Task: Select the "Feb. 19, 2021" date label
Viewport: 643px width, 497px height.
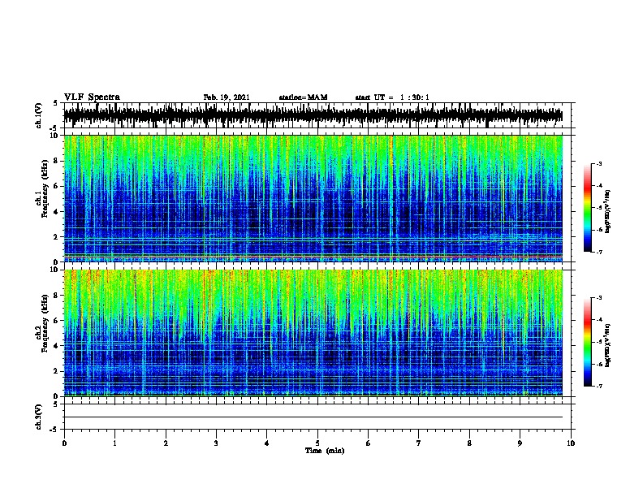Action: point(227,97)
